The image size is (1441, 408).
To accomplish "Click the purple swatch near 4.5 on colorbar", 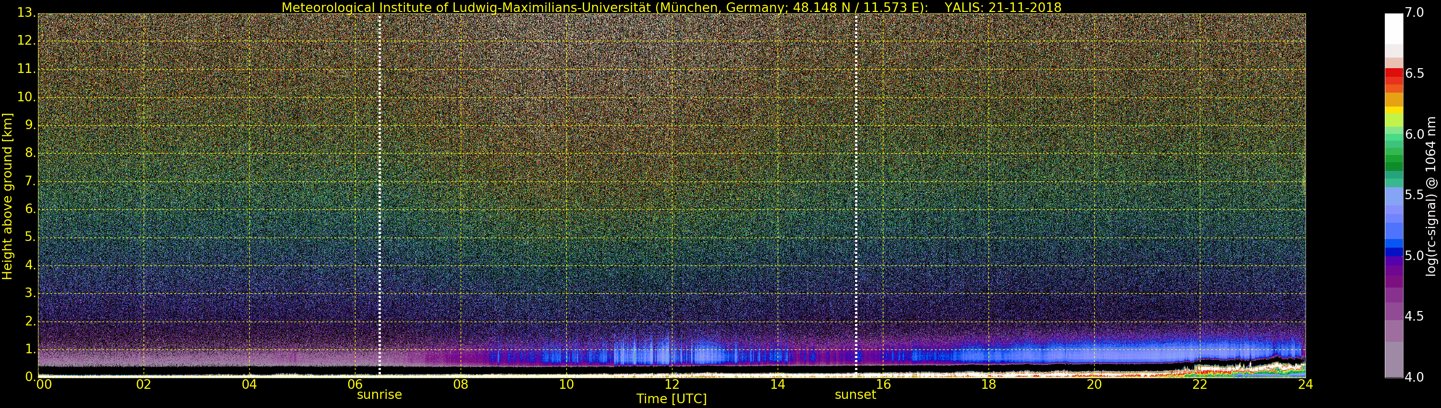I will pos(1393,311).
